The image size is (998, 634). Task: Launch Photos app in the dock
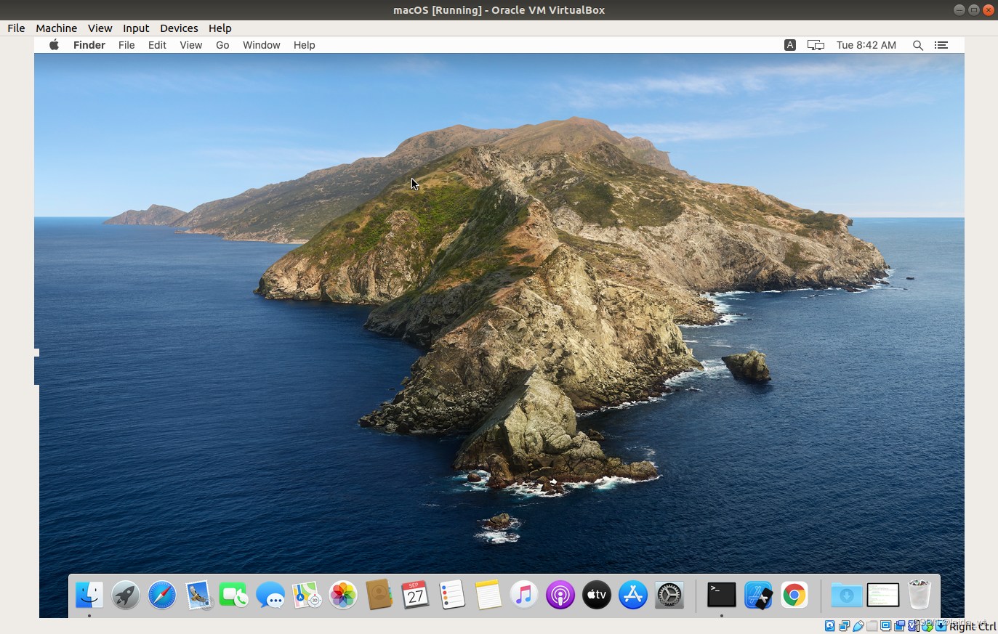click(343, 596)
